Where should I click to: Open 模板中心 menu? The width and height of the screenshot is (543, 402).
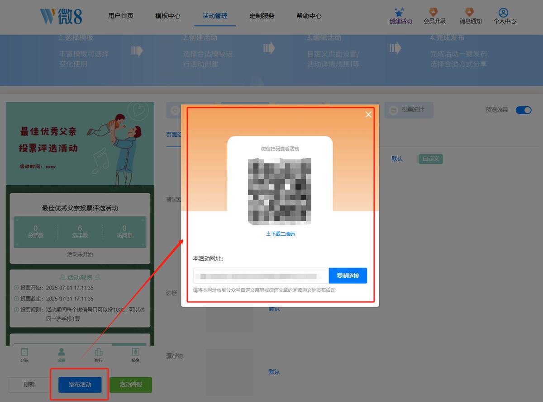pyautogui.click(x=168, y=16)
